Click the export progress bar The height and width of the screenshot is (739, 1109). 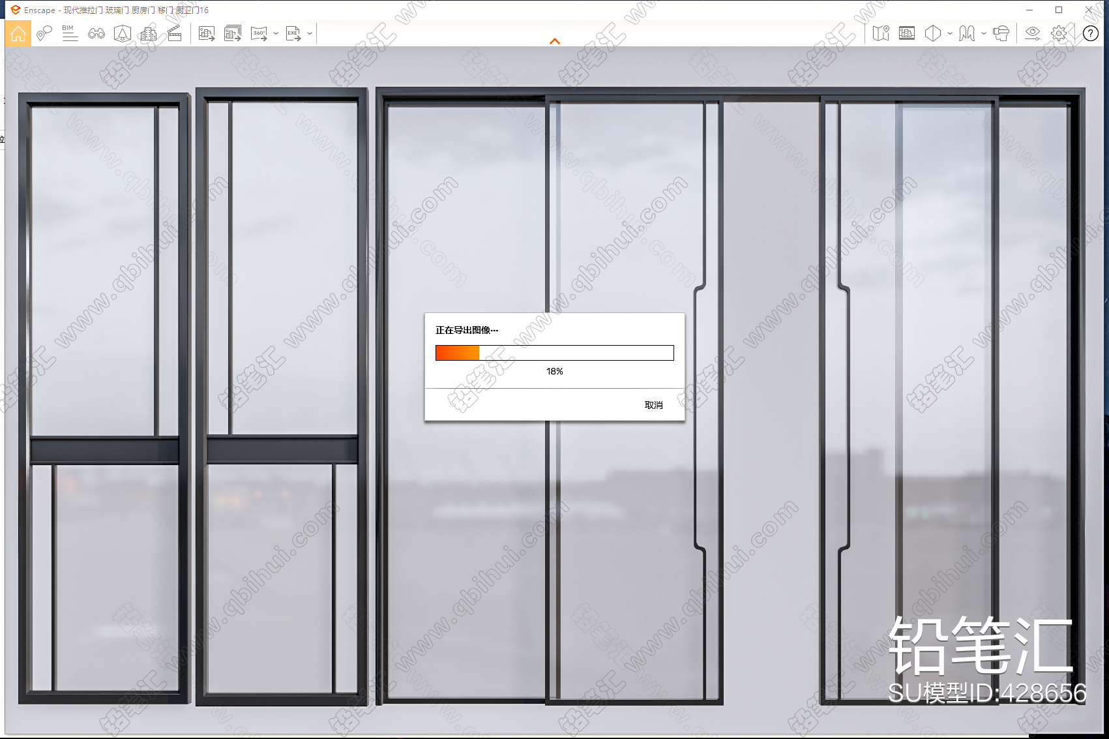555,353
